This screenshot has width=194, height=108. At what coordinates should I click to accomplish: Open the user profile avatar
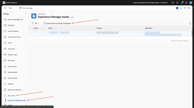click(x=191, y=3)
